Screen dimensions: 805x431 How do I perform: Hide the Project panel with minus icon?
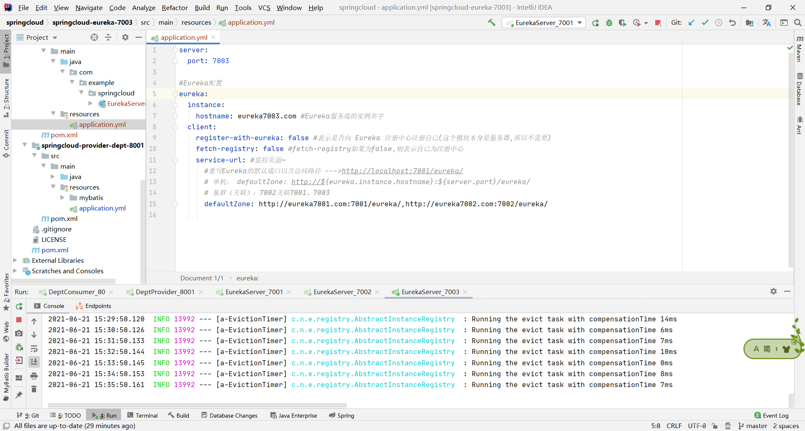coord(139,37)
